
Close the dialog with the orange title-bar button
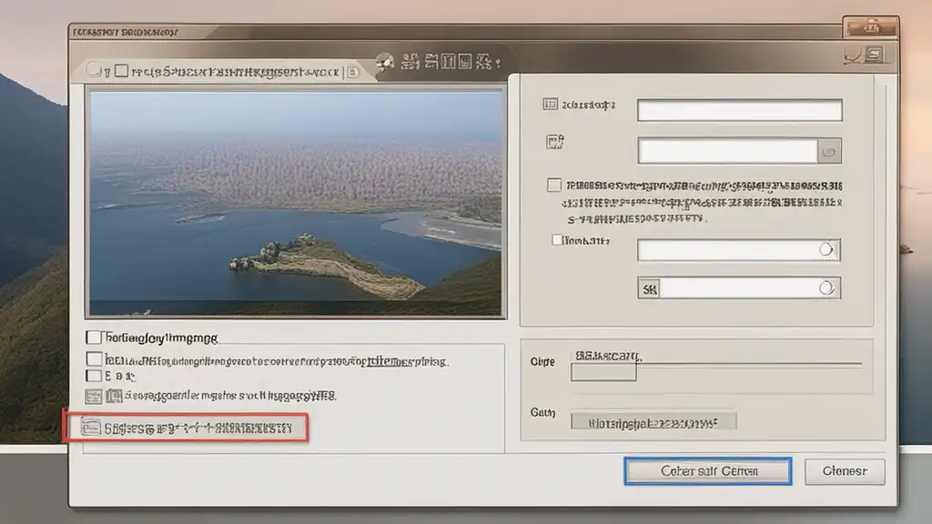[x=871, y=27]
